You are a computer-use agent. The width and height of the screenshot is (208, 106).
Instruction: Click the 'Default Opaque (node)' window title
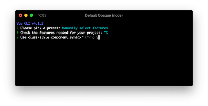point(104,15)
